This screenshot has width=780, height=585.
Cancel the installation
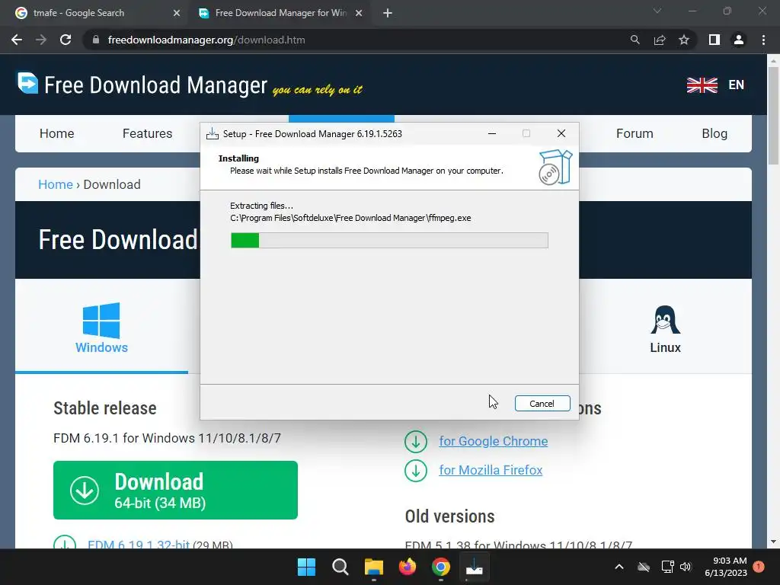pyautogui.click(x=542, y=404)
